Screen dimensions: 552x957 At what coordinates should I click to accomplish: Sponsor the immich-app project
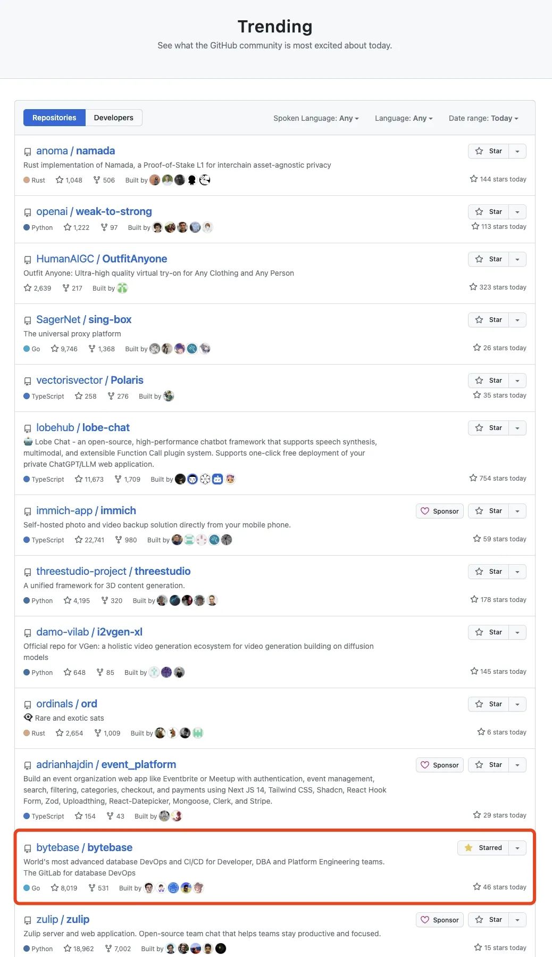point(440,511)
